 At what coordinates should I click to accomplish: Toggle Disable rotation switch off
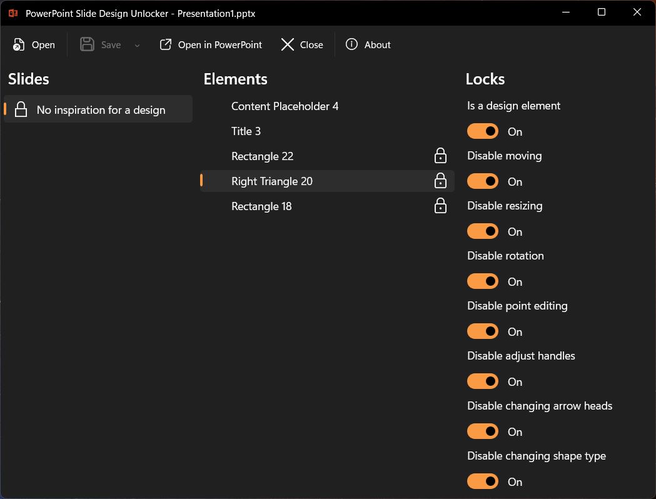(x=483, y=281)
